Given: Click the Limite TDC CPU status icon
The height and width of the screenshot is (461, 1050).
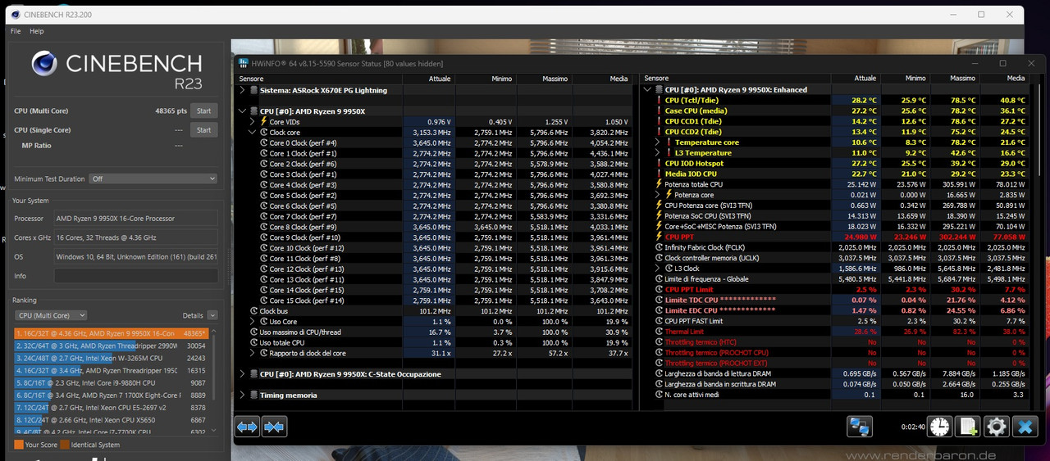Looking at the screenshot, I should coord(659,300).
